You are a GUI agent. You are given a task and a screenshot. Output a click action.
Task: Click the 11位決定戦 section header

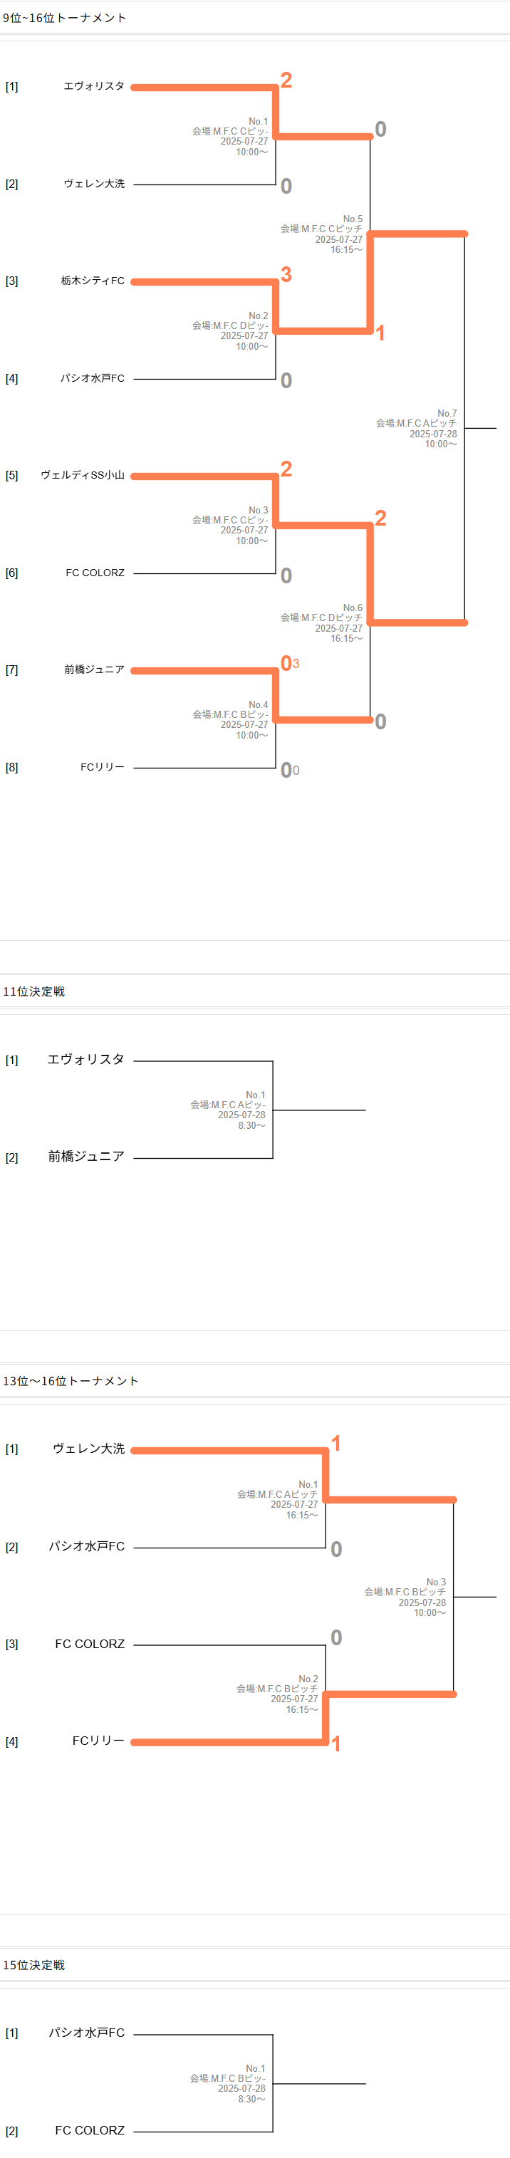(33, 991)
